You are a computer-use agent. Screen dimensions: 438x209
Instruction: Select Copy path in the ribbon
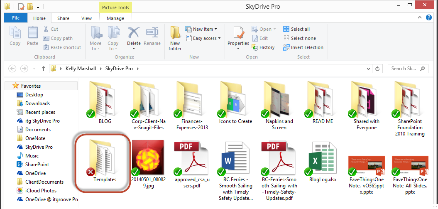(58, 38)
